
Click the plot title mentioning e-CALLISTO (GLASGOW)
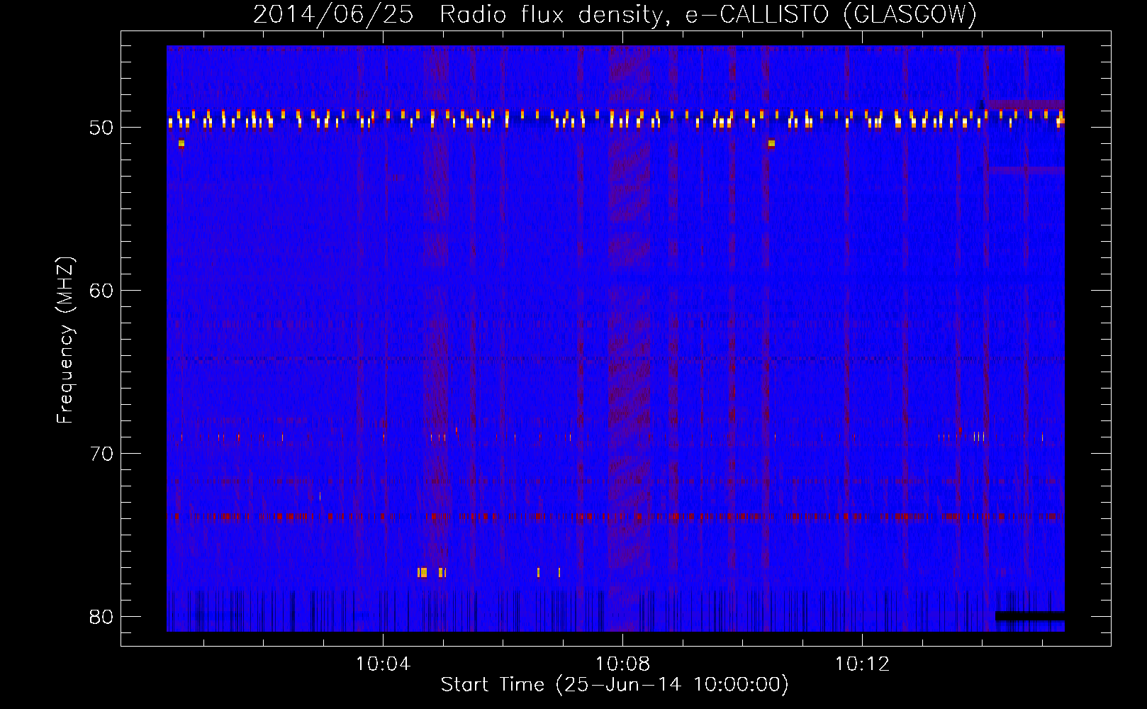[x=615, y=14]
